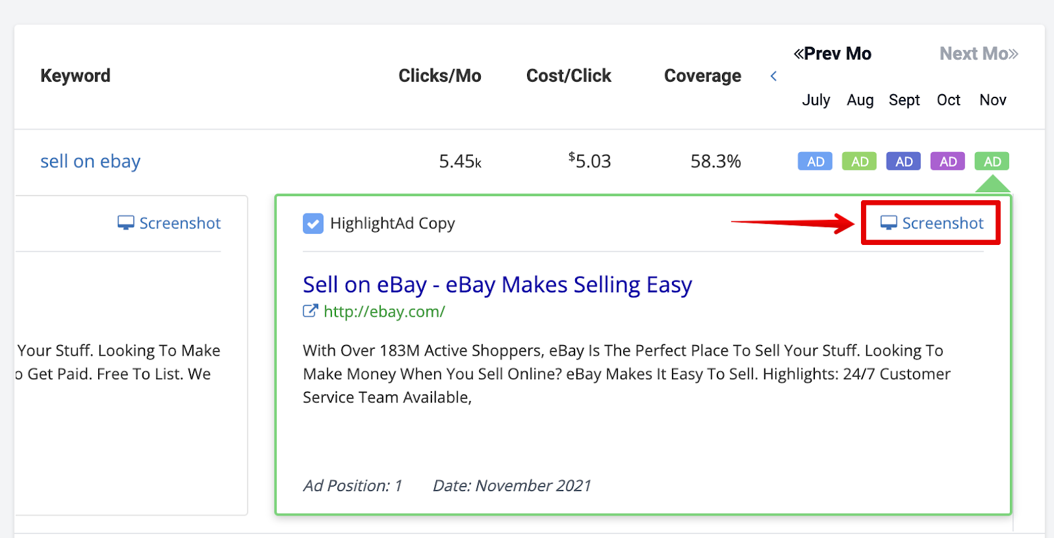Select the Sept month label
The height and width of the screenshot is (538, 1054).
[904, 100]
